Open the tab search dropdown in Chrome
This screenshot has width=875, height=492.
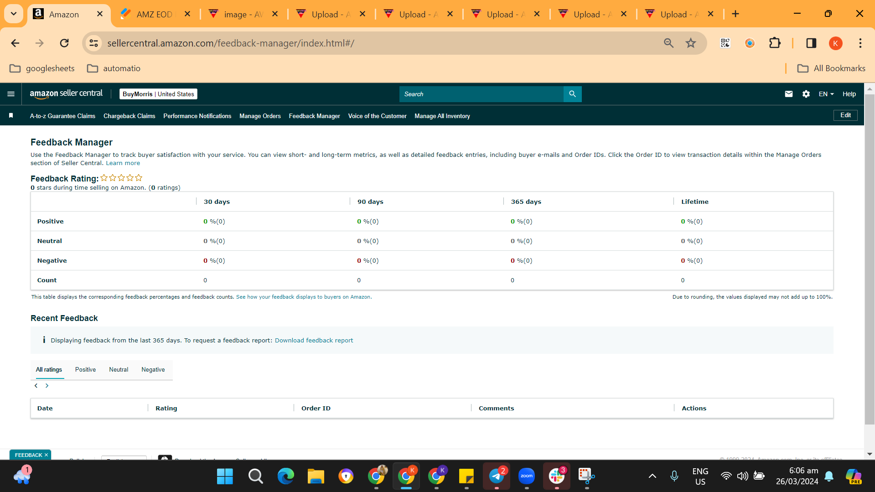click(x=14, y=14)
